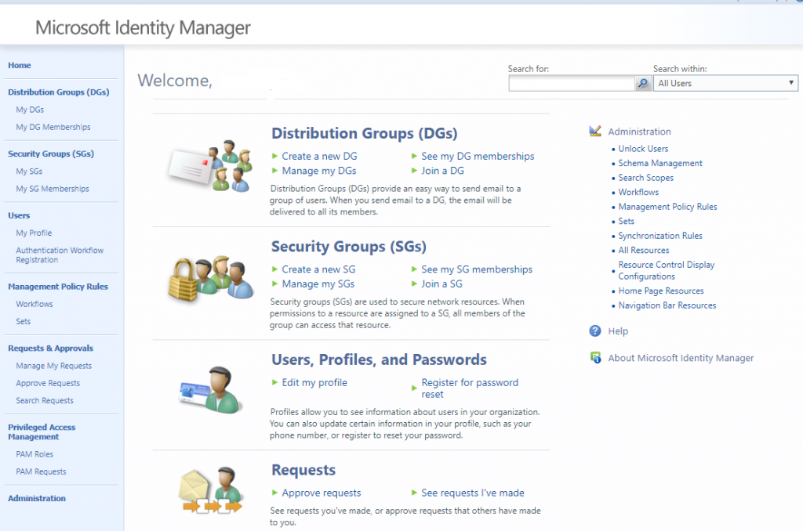The height and width of the screenshot is (531, 803).
Task: Click the Distribution Groups envelope people icon
Action: click(209, 166)
